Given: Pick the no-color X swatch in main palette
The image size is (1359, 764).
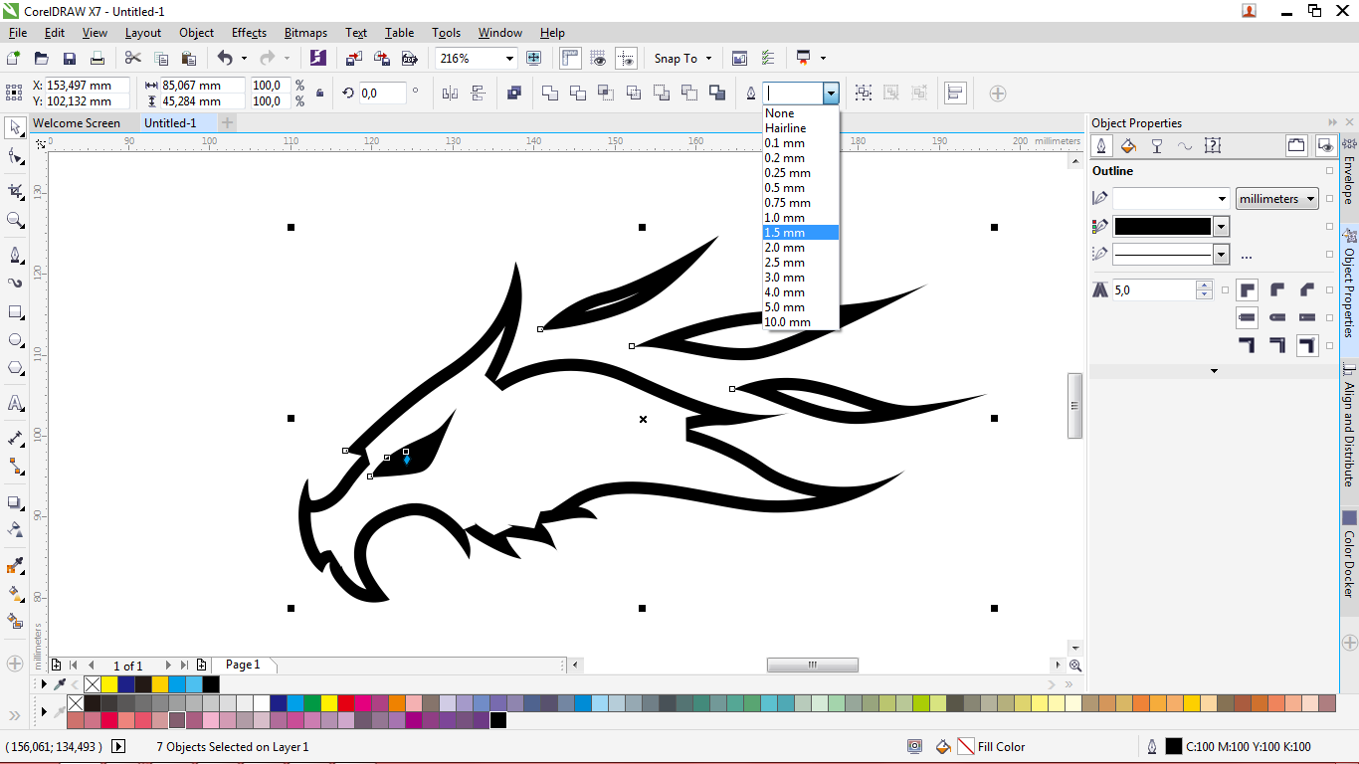Looking at the screenshot, I should (76, 703).
